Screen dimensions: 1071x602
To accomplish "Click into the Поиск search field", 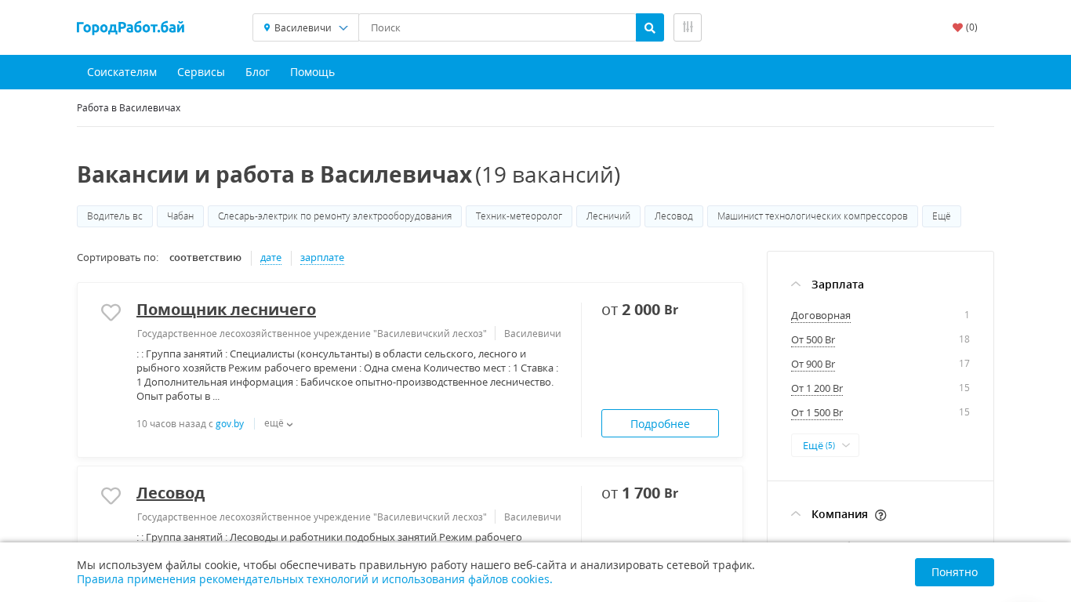I will (x=496, y=27).
